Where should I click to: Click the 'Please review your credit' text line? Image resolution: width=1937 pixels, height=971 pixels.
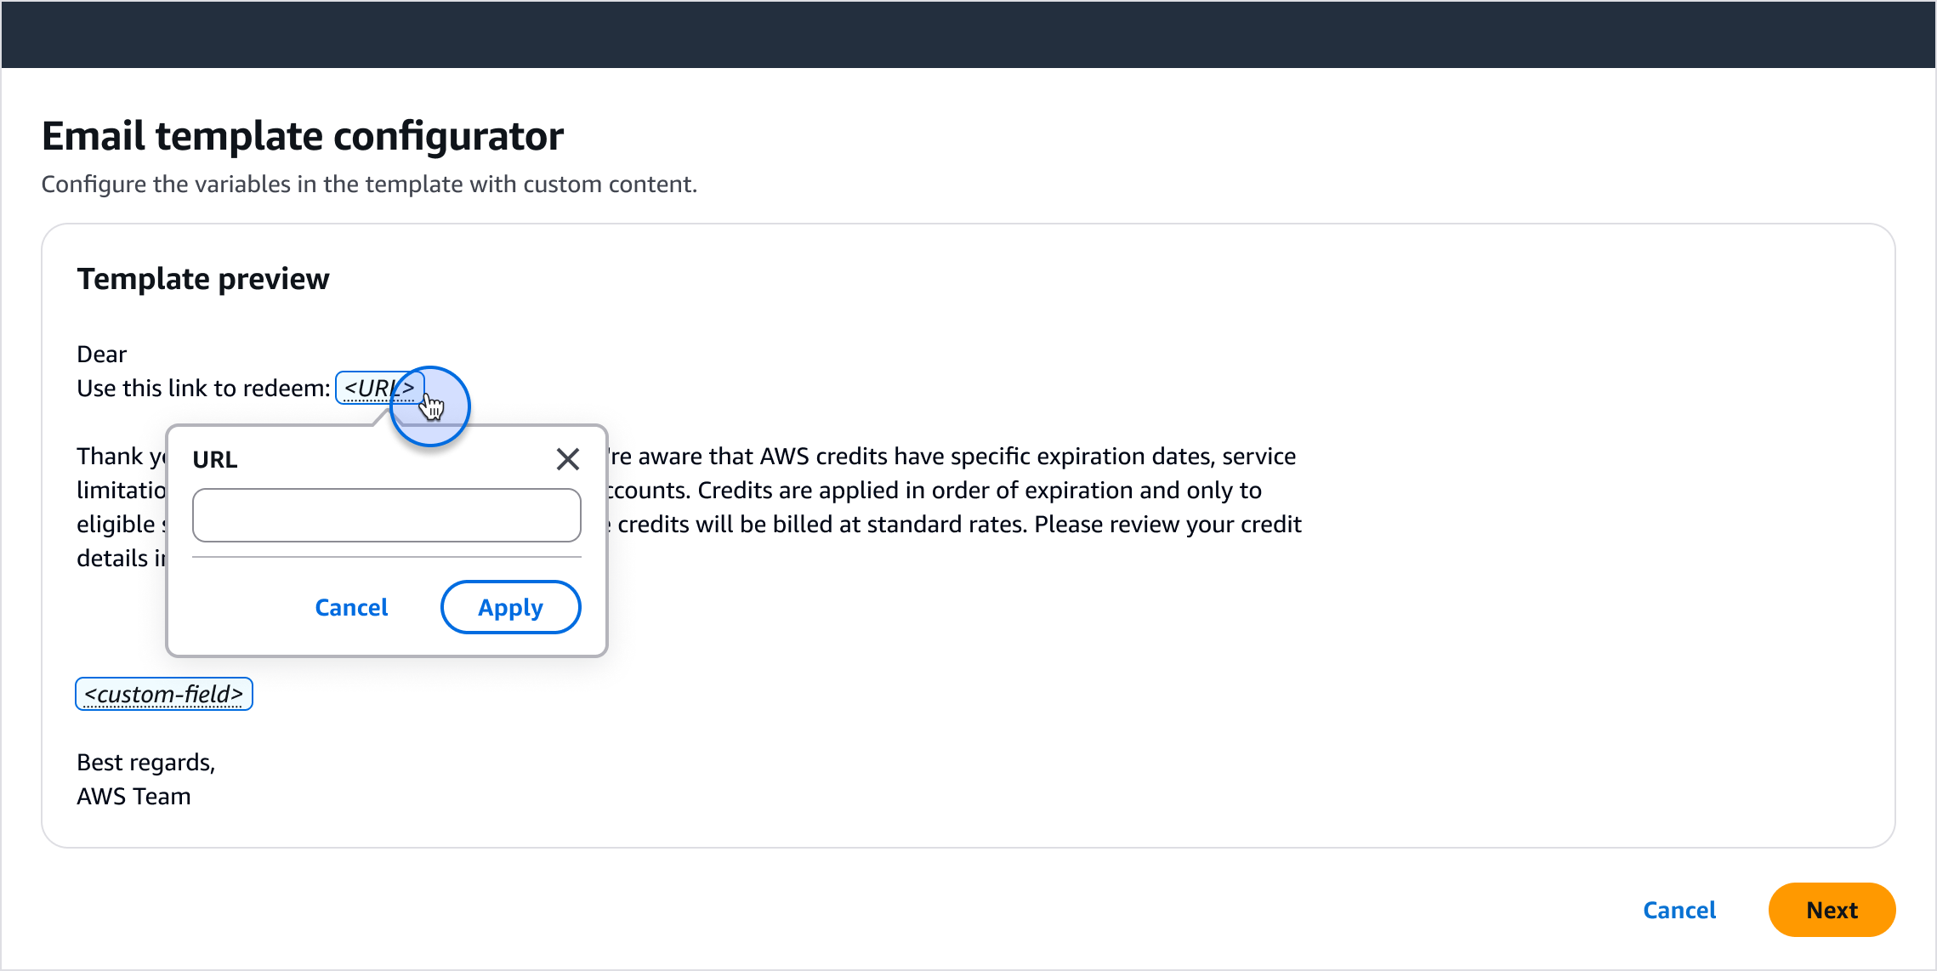coord(1167,525)
